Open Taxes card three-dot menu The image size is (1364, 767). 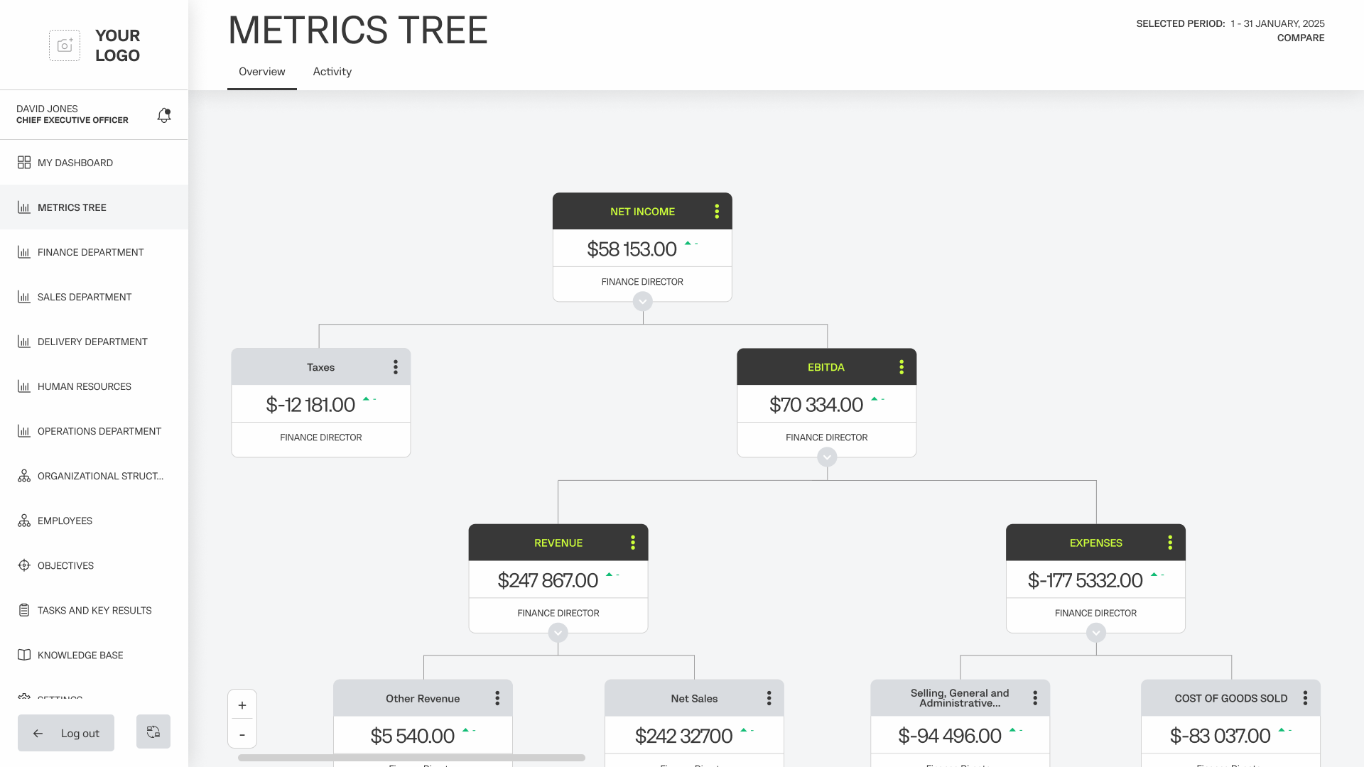coord(396,367)
